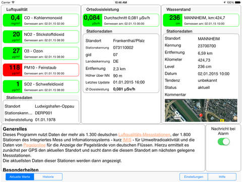The image size is (242, 182).
Task: Select the red PM10 - Feinstaub card
Action: click(41, 70)
